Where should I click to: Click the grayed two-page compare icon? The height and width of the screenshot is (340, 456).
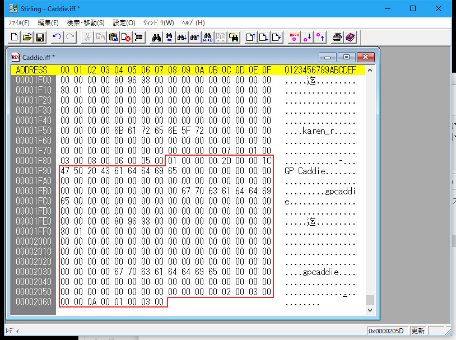coord(221,37)
